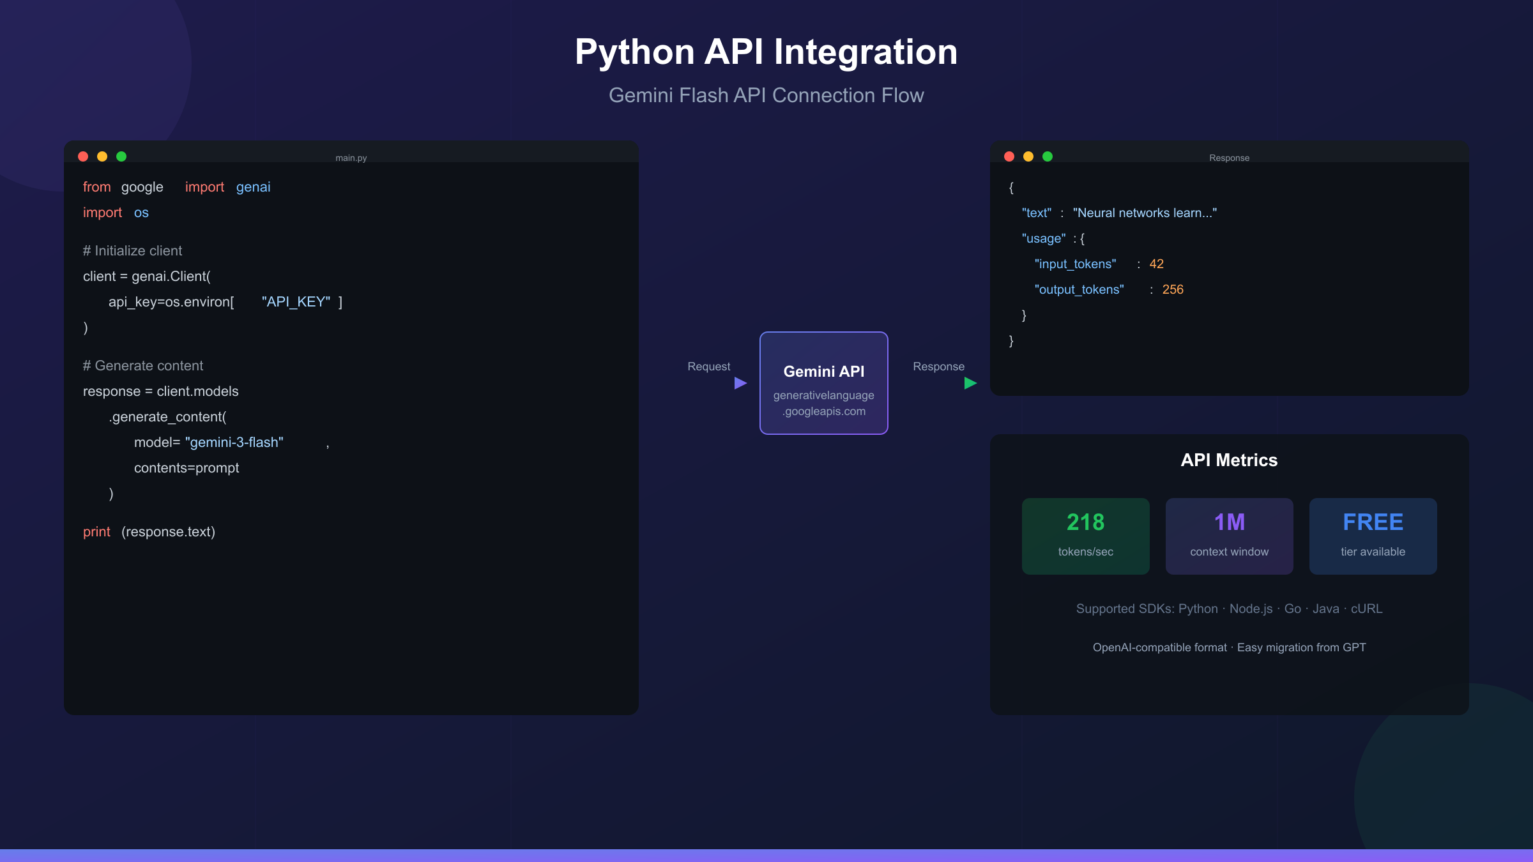Viewport: 1533px width, 862px height.
Task: Click the yellow traffic light on main.py window
Action: (103, 156)
